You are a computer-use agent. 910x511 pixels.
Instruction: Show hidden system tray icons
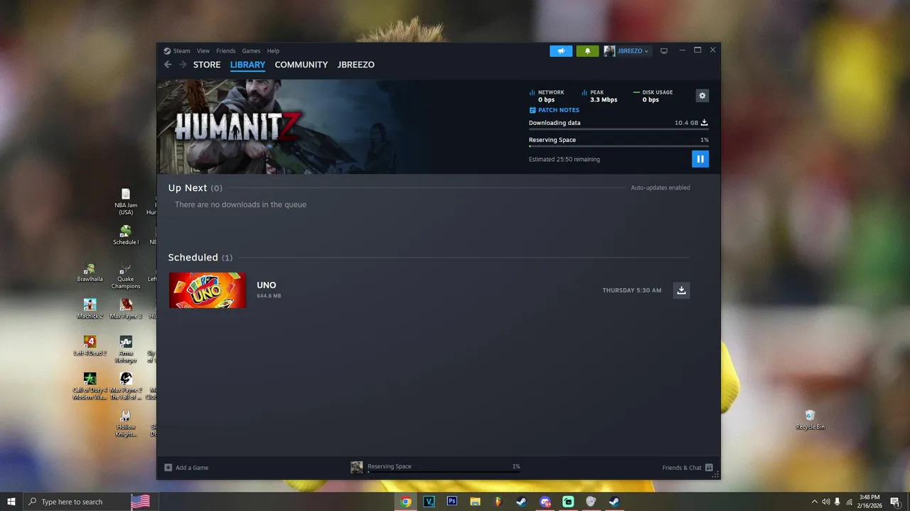pyautogui.click(x=814, y=502)
